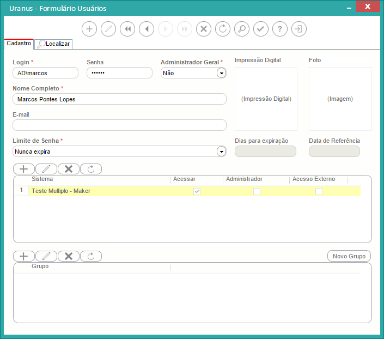Screen dimensions: 384x339
Task: Click the confirm checkmark toolbar icon
Action: pos(261,29)
